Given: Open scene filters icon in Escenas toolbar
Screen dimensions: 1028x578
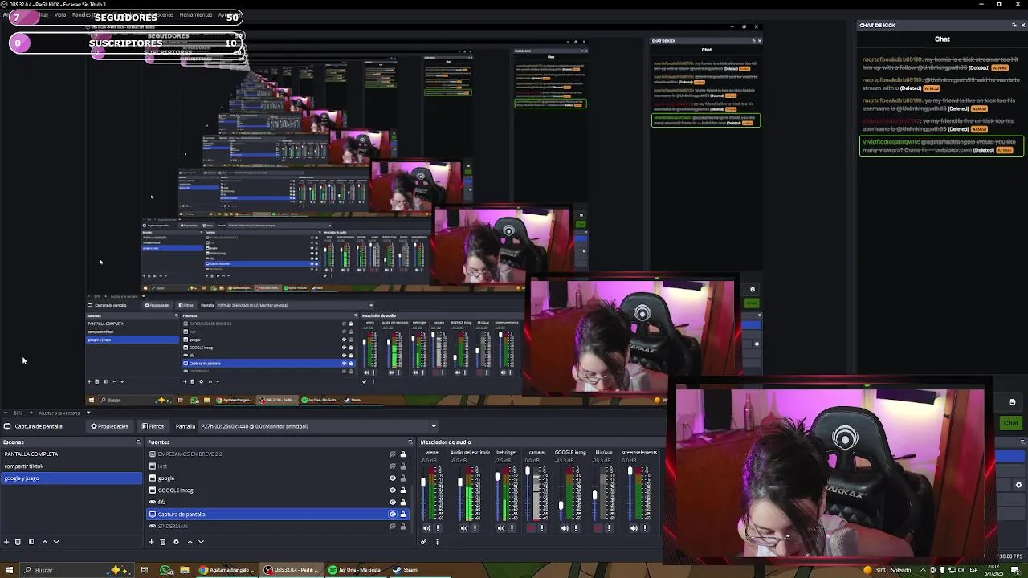Looking at the screenshot, I should 31,542.
